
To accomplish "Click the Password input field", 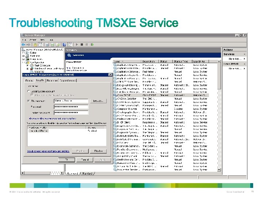I will point(71,107).
